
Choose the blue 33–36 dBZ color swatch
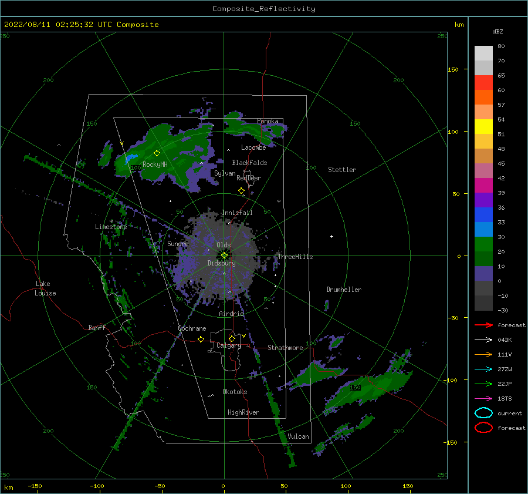click(483, 214)
